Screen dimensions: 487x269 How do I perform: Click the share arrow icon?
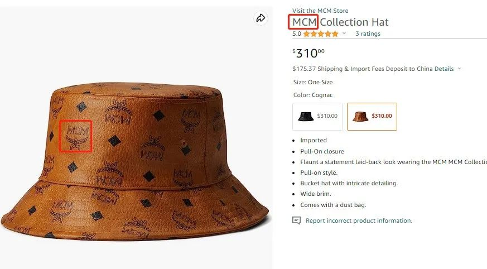[261, 18]
